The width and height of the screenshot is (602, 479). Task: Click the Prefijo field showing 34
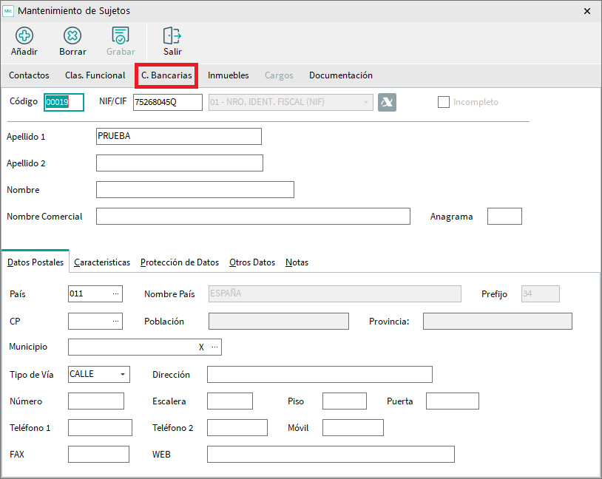[x=540, y=293]
